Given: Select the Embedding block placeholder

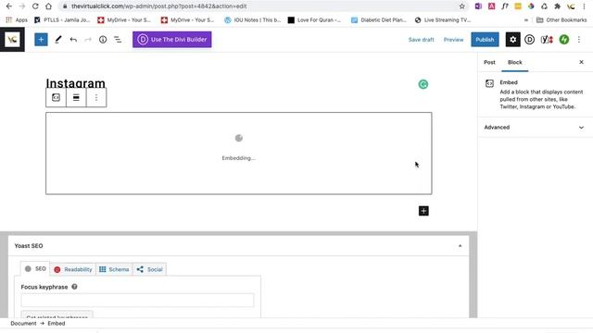Looking at the screenshot, I should [239, 154].
